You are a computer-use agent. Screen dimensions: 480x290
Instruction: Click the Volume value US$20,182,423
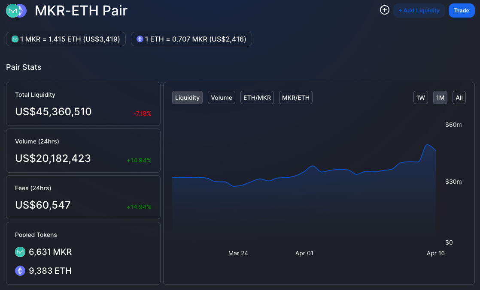coord(53,158)
